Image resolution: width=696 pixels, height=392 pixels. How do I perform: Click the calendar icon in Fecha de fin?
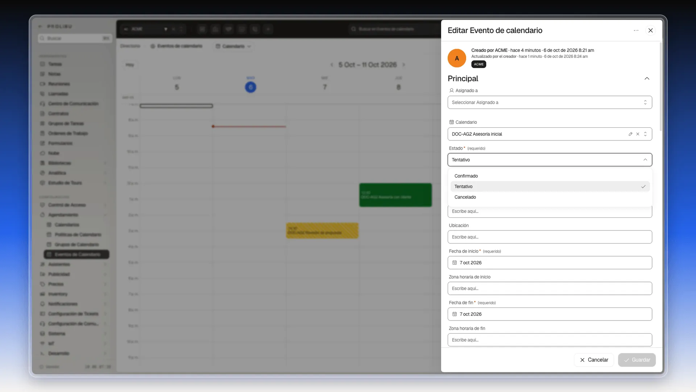455,314
